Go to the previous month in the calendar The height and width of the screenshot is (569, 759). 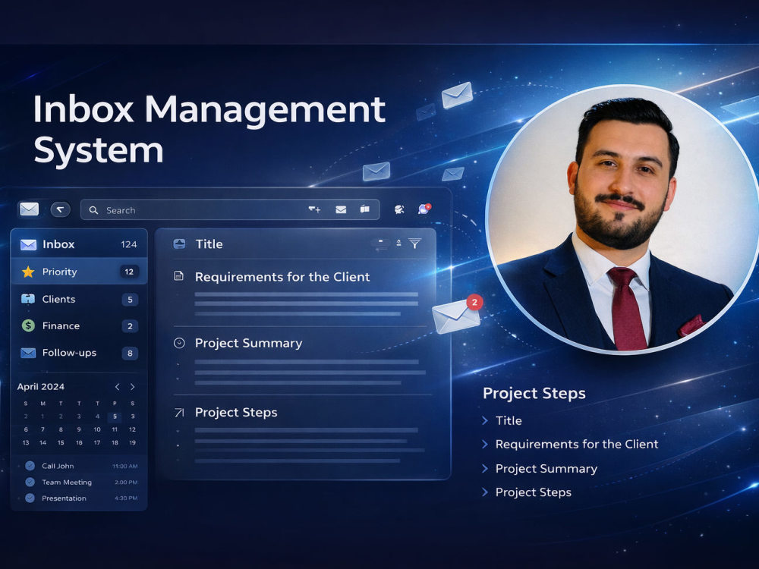pos(117,387)
